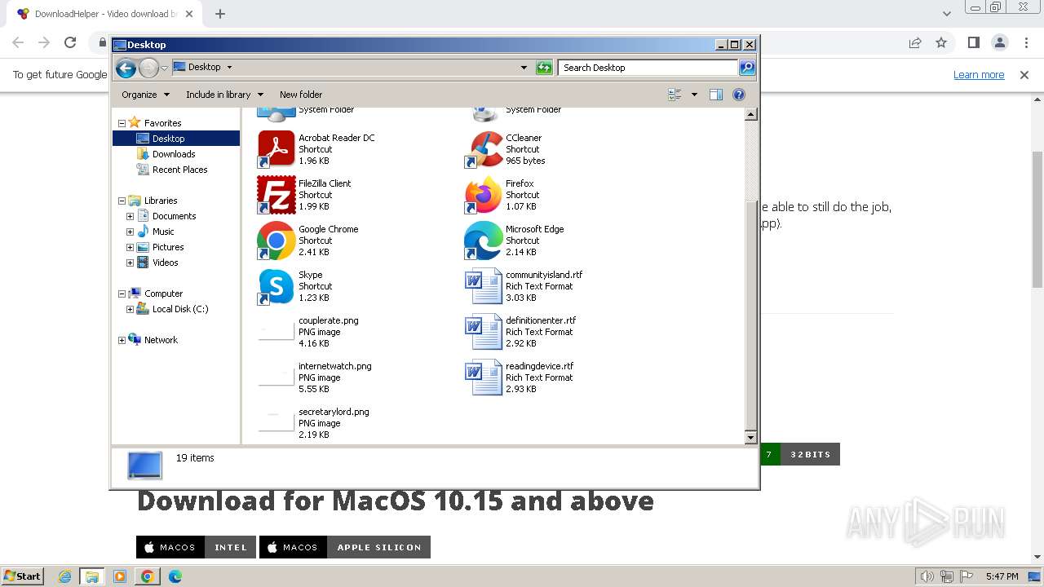Refresh the Desktop folder view

[x=544, y=68]
